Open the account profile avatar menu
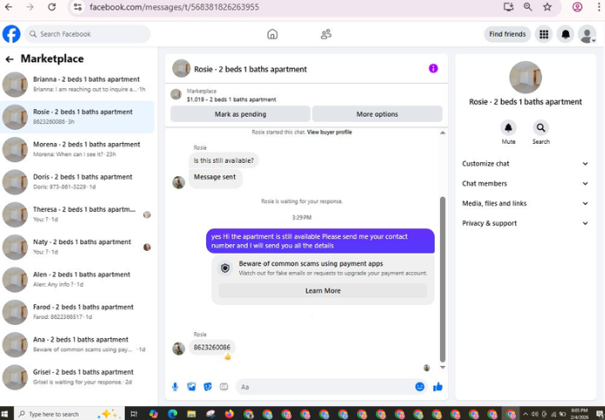Screen dimensions: 605x420 [587, 34]
